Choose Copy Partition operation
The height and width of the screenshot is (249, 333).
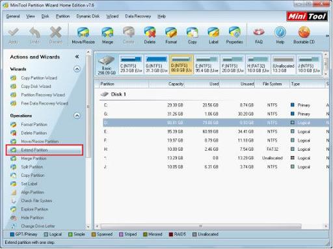[33, 176]
